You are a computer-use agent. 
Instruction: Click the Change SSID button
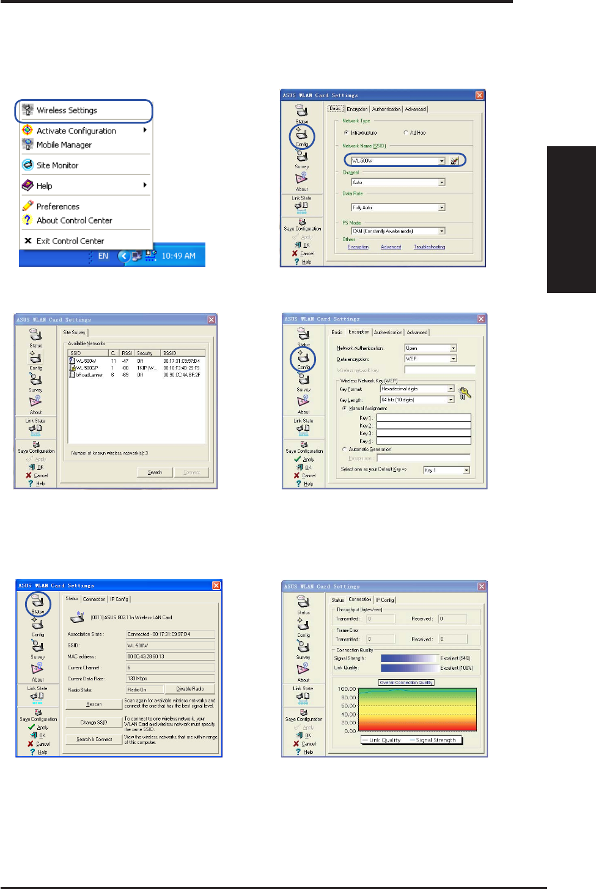pos(94,723)
